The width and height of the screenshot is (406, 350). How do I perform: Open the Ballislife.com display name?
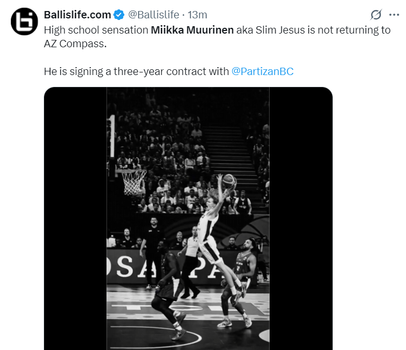tap(77, 15)
